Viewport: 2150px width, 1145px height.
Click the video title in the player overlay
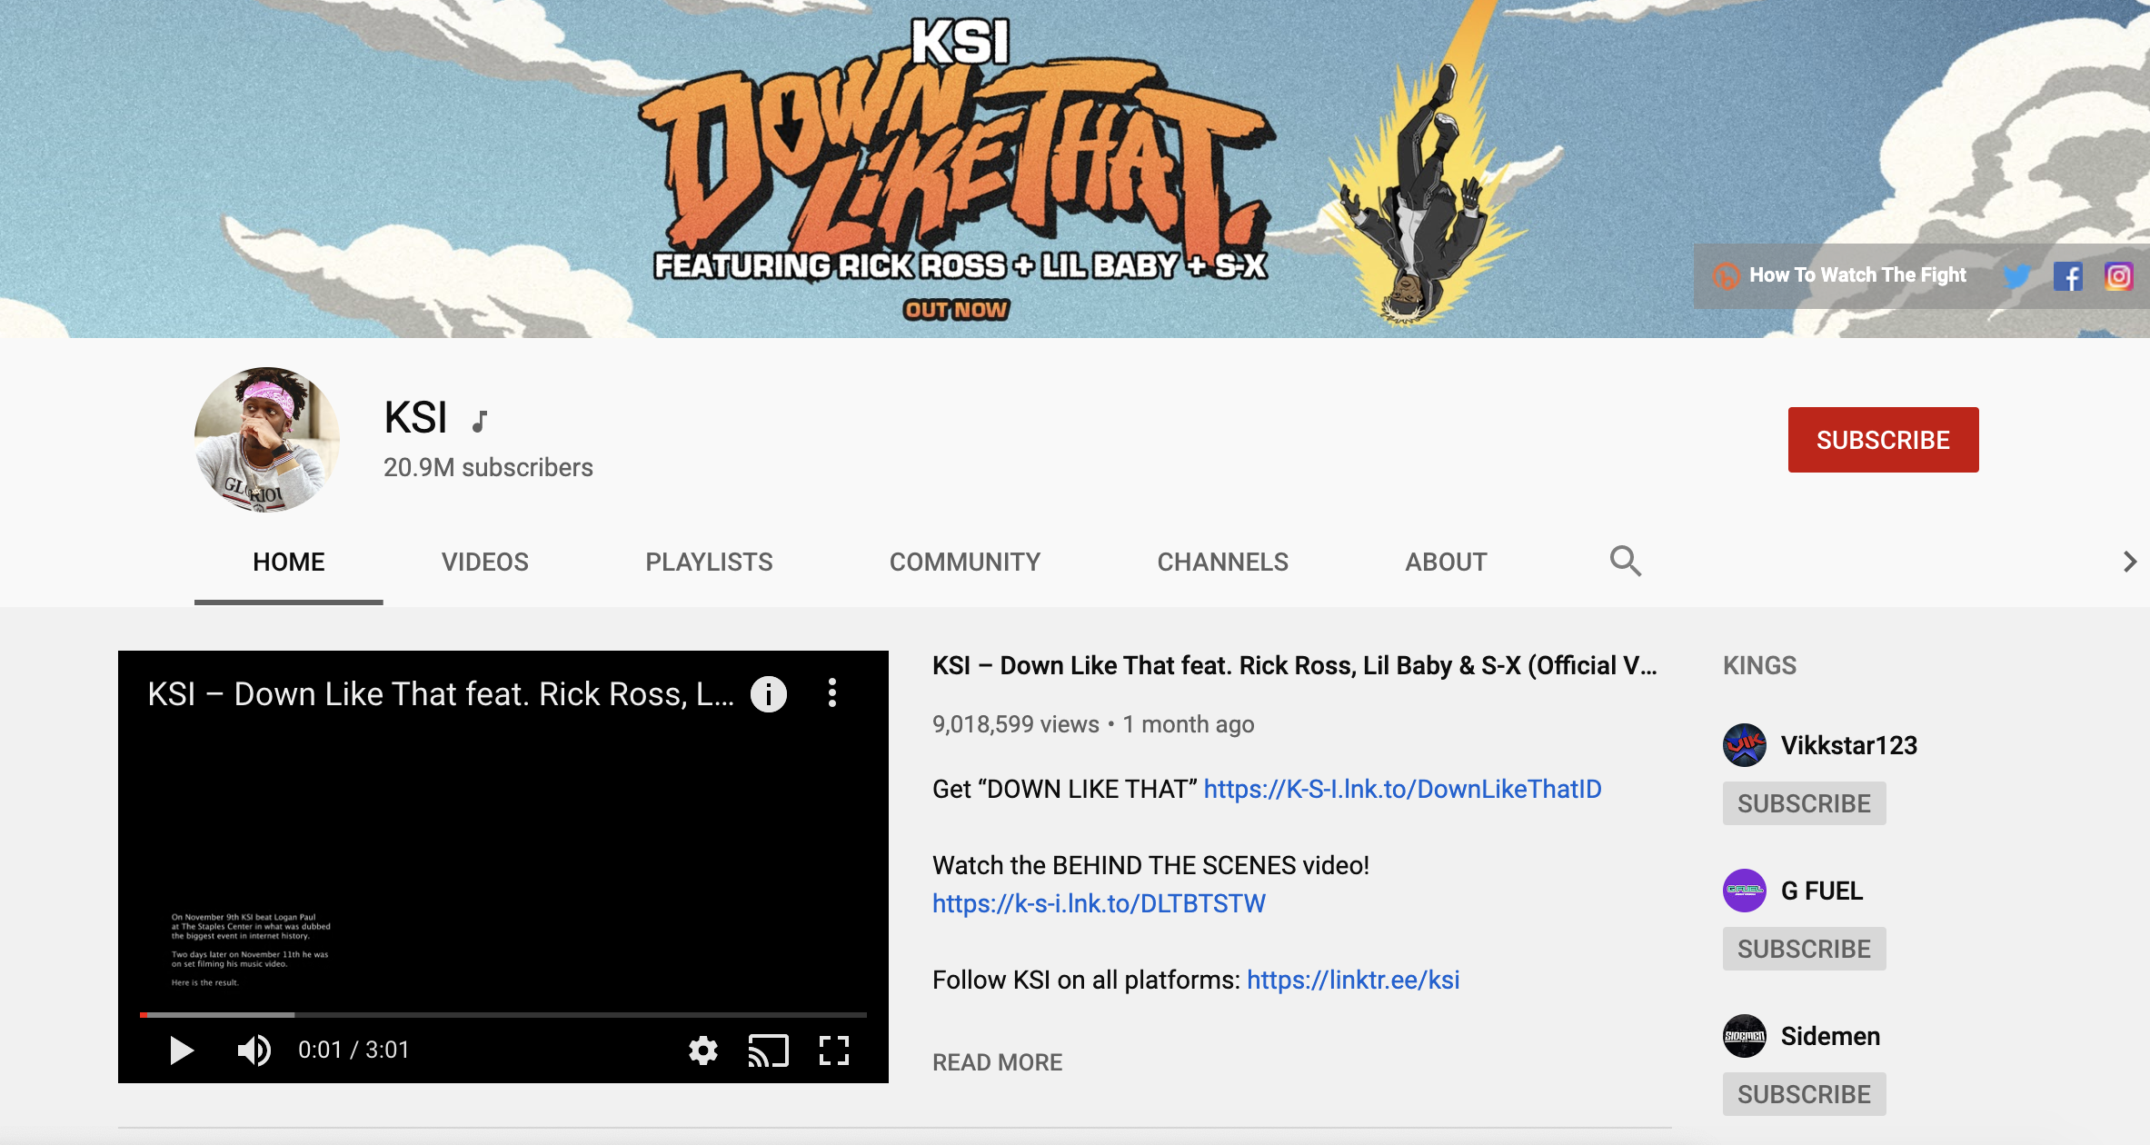point(441,694)
